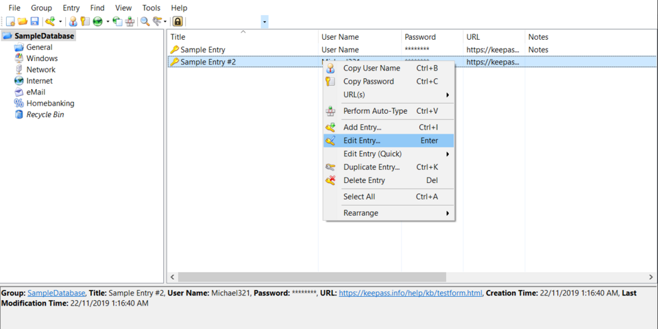Click the entry list horizontal scrollbar thumb
Image resolution: width=658 pixels, height=329 pixels.
pyautogui.click(x=312, y=277)
